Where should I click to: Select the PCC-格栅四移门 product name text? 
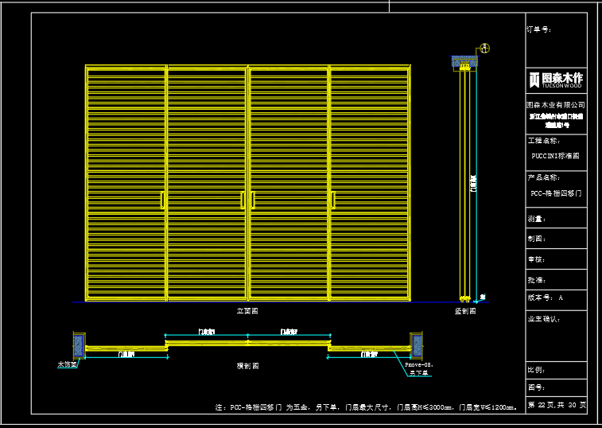(x=556, y=193)
